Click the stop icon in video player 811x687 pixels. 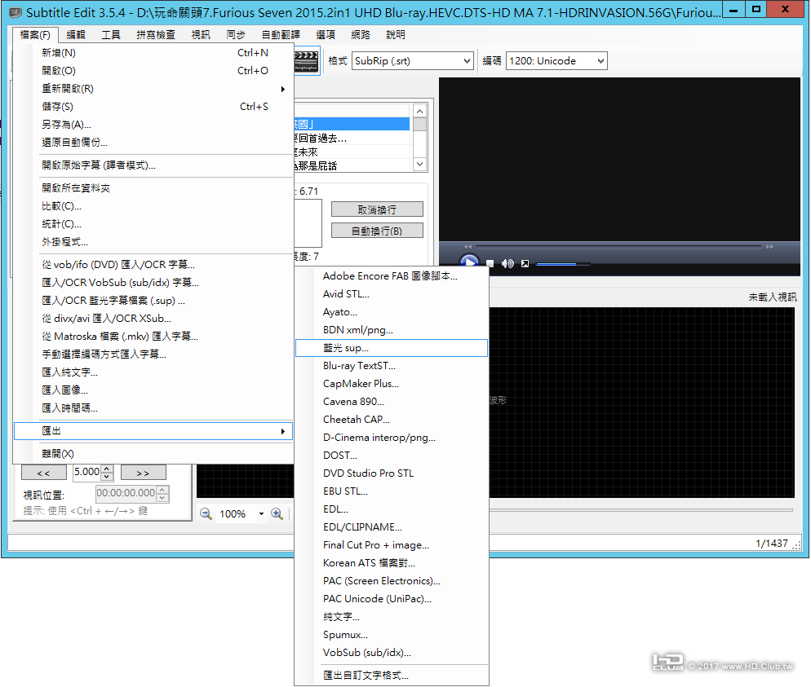click(490, 263)
